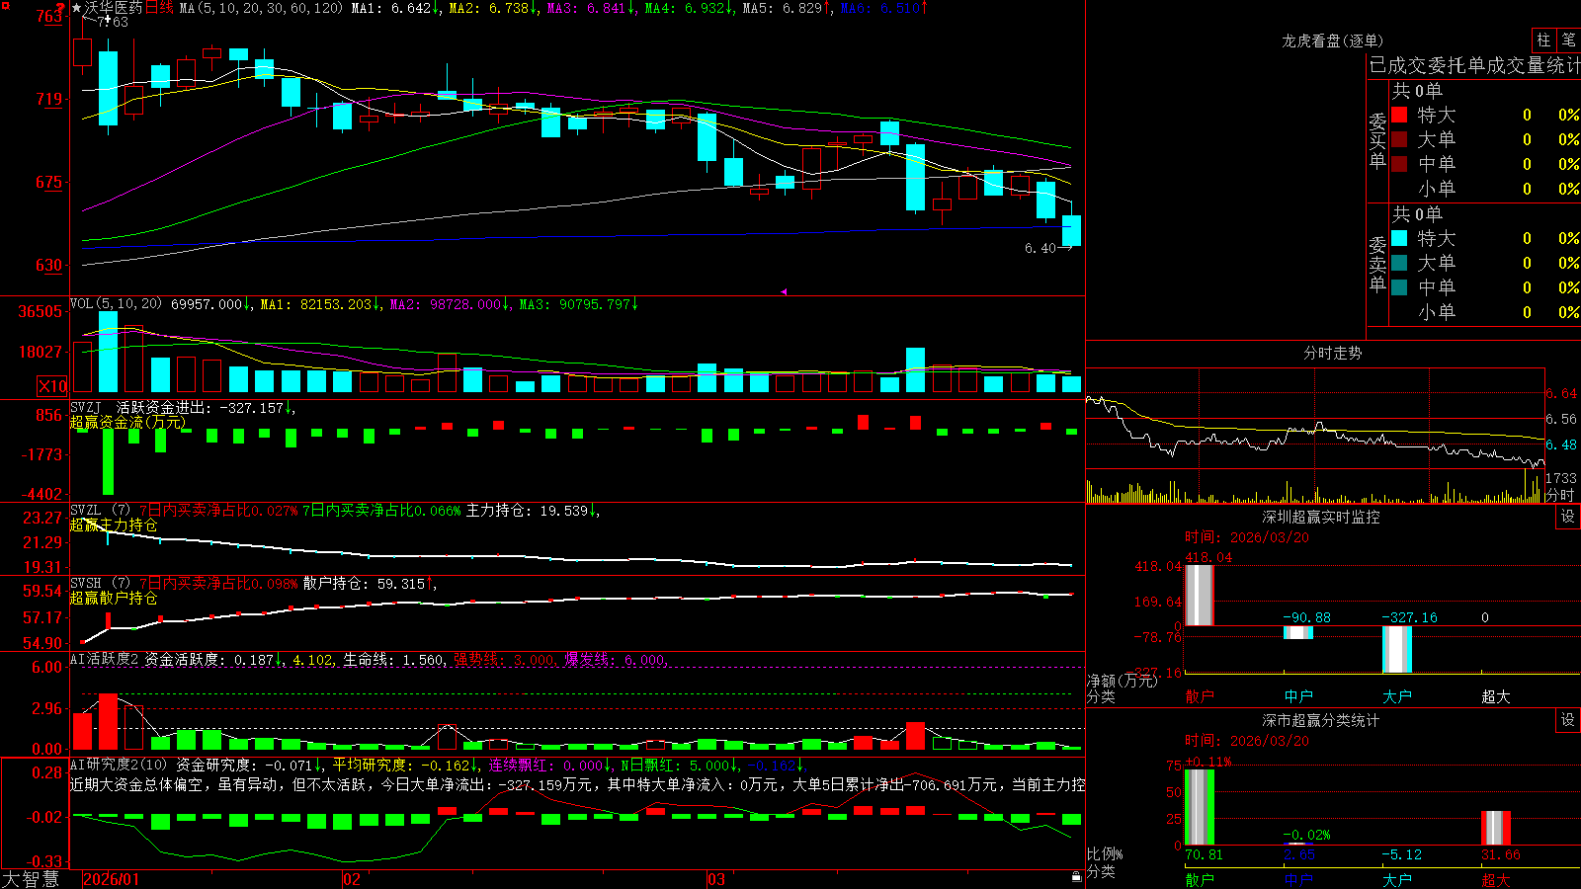The width and height of the screenshot is (1581, 889).
Task: Click the 柱 bar-mode button in 龙虎看盘
Action: (x=1543, y=40)
